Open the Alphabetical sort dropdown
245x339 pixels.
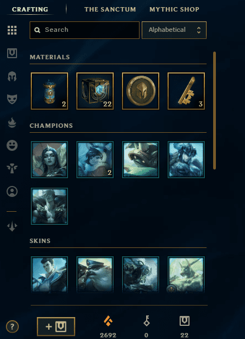pos(174,30)
